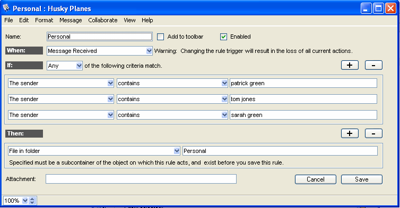This screenshot has width=400, height=208.
Task: Open the Any criteria match dropdown
Action: 79,66
